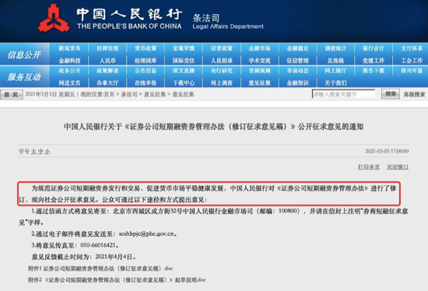This screenshot has height=291, width=428.
Task: Open 高级搜索 advanced search
Action: 414,94
